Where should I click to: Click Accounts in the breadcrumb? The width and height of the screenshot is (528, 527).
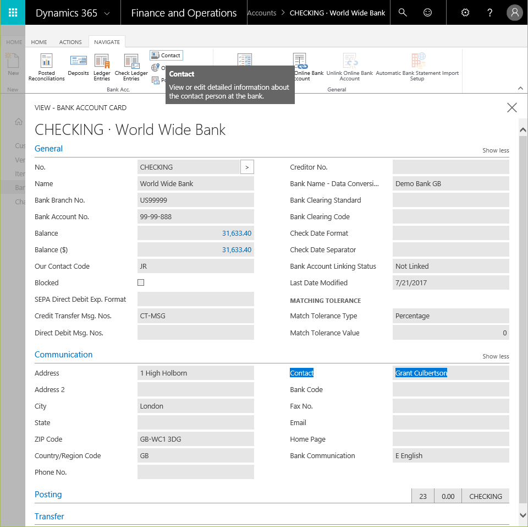click(x=262, y=13)
